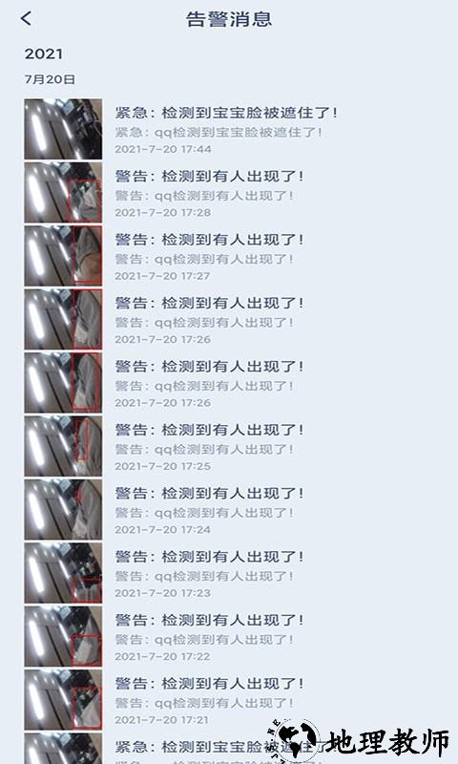View snapshot thumbnail from 17:22 alert
The width and height of the screenshot is (458, 764).
tap(63, 636)
